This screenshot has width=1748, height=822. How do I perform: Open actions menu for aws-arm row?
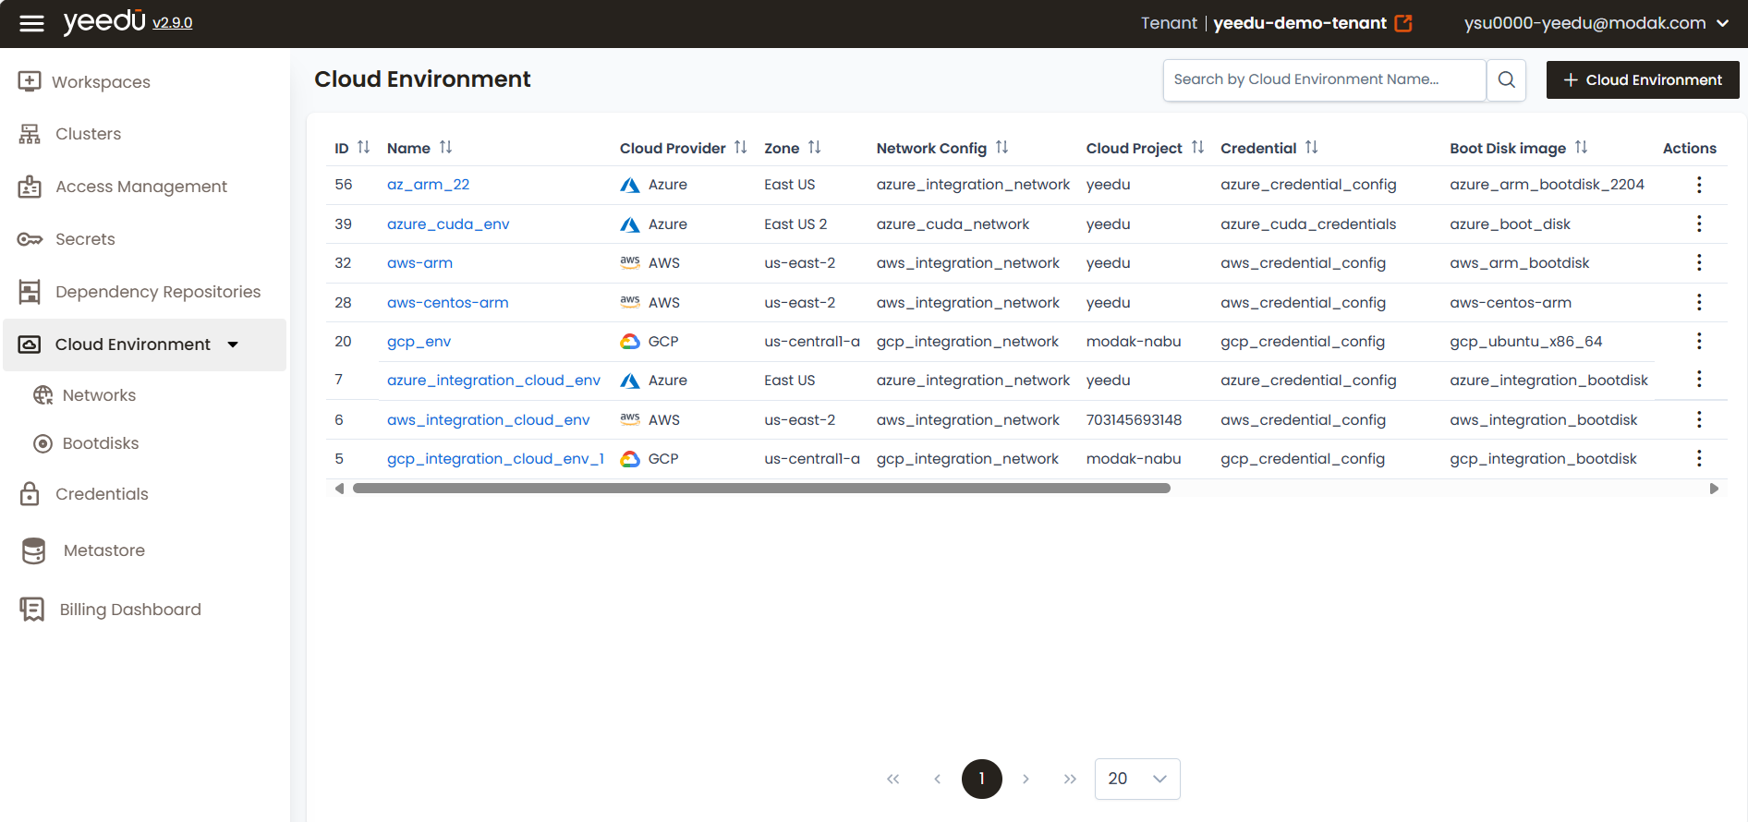coord(1698,263)
